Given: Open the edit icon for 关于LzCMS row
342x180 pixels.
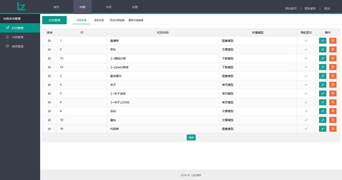Looking at the screenshot, I should [322, 102].
